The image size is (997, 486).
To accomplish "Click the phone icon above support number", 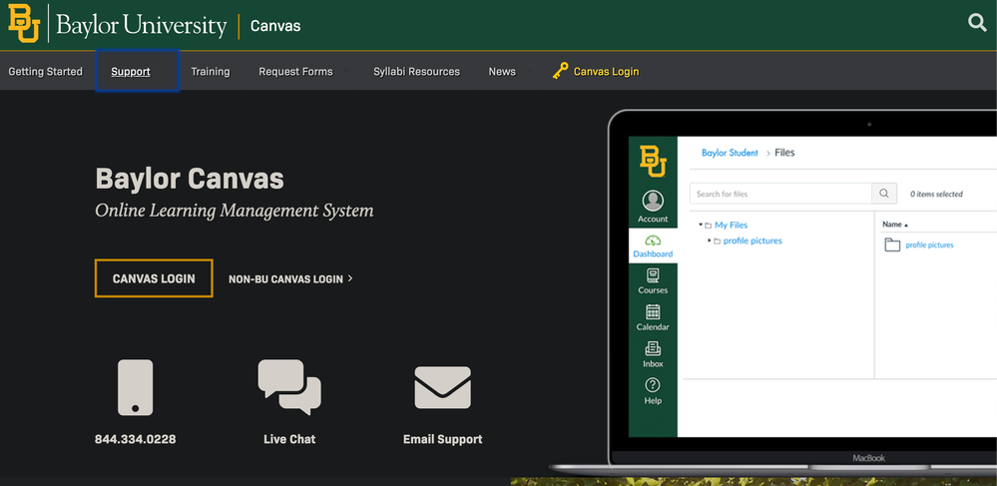I will (135, 387).
